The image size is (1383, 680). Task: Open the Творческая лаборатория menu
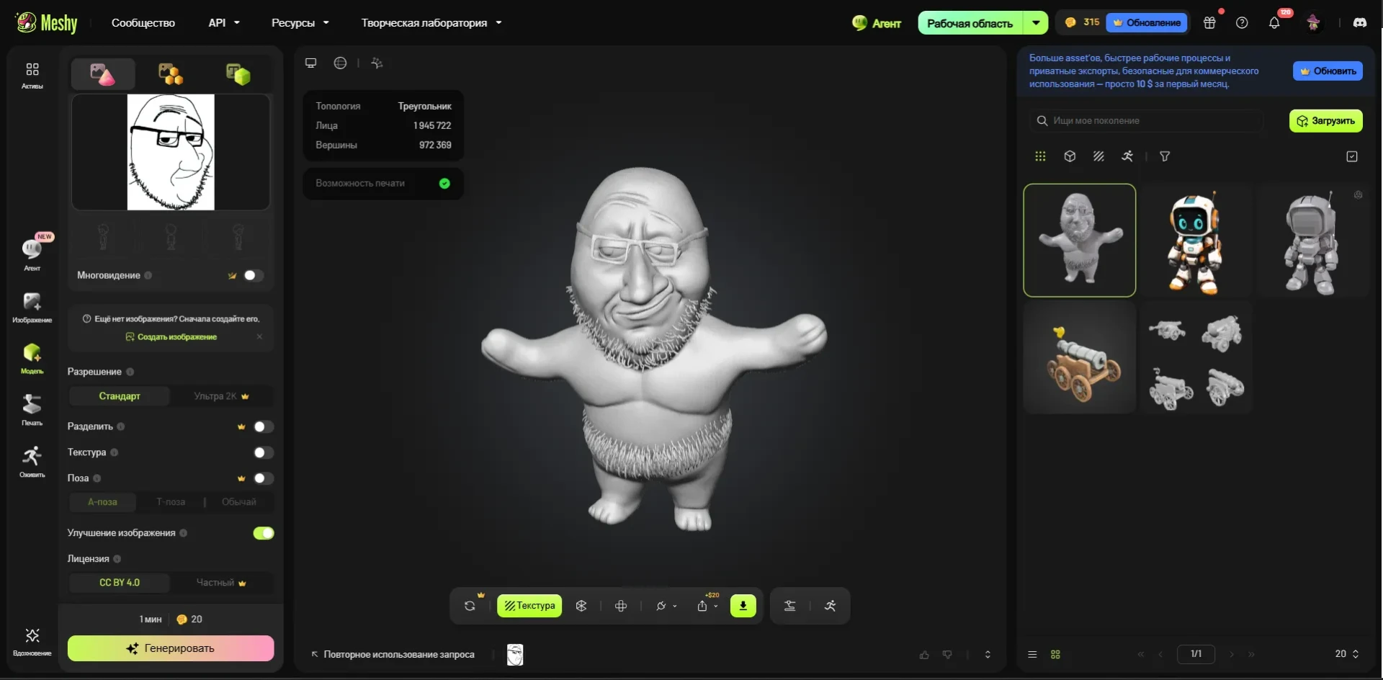(x=431, y=23)
